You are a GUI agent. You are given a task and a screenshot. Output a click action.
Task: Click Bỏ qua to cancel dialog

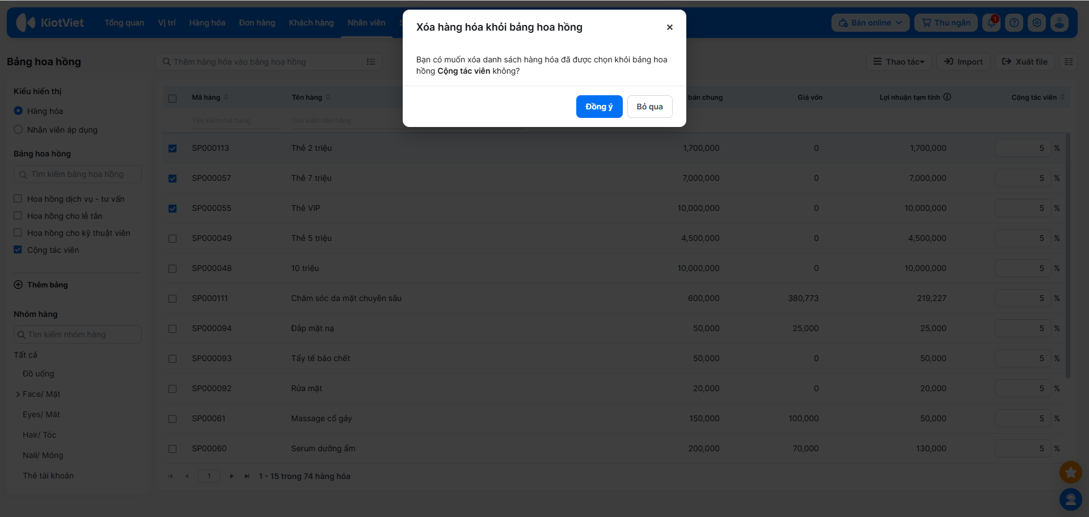tap(650, 107)
